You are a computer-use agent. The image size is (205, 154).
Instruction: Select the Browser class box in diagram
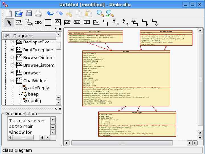coord(126,78)
